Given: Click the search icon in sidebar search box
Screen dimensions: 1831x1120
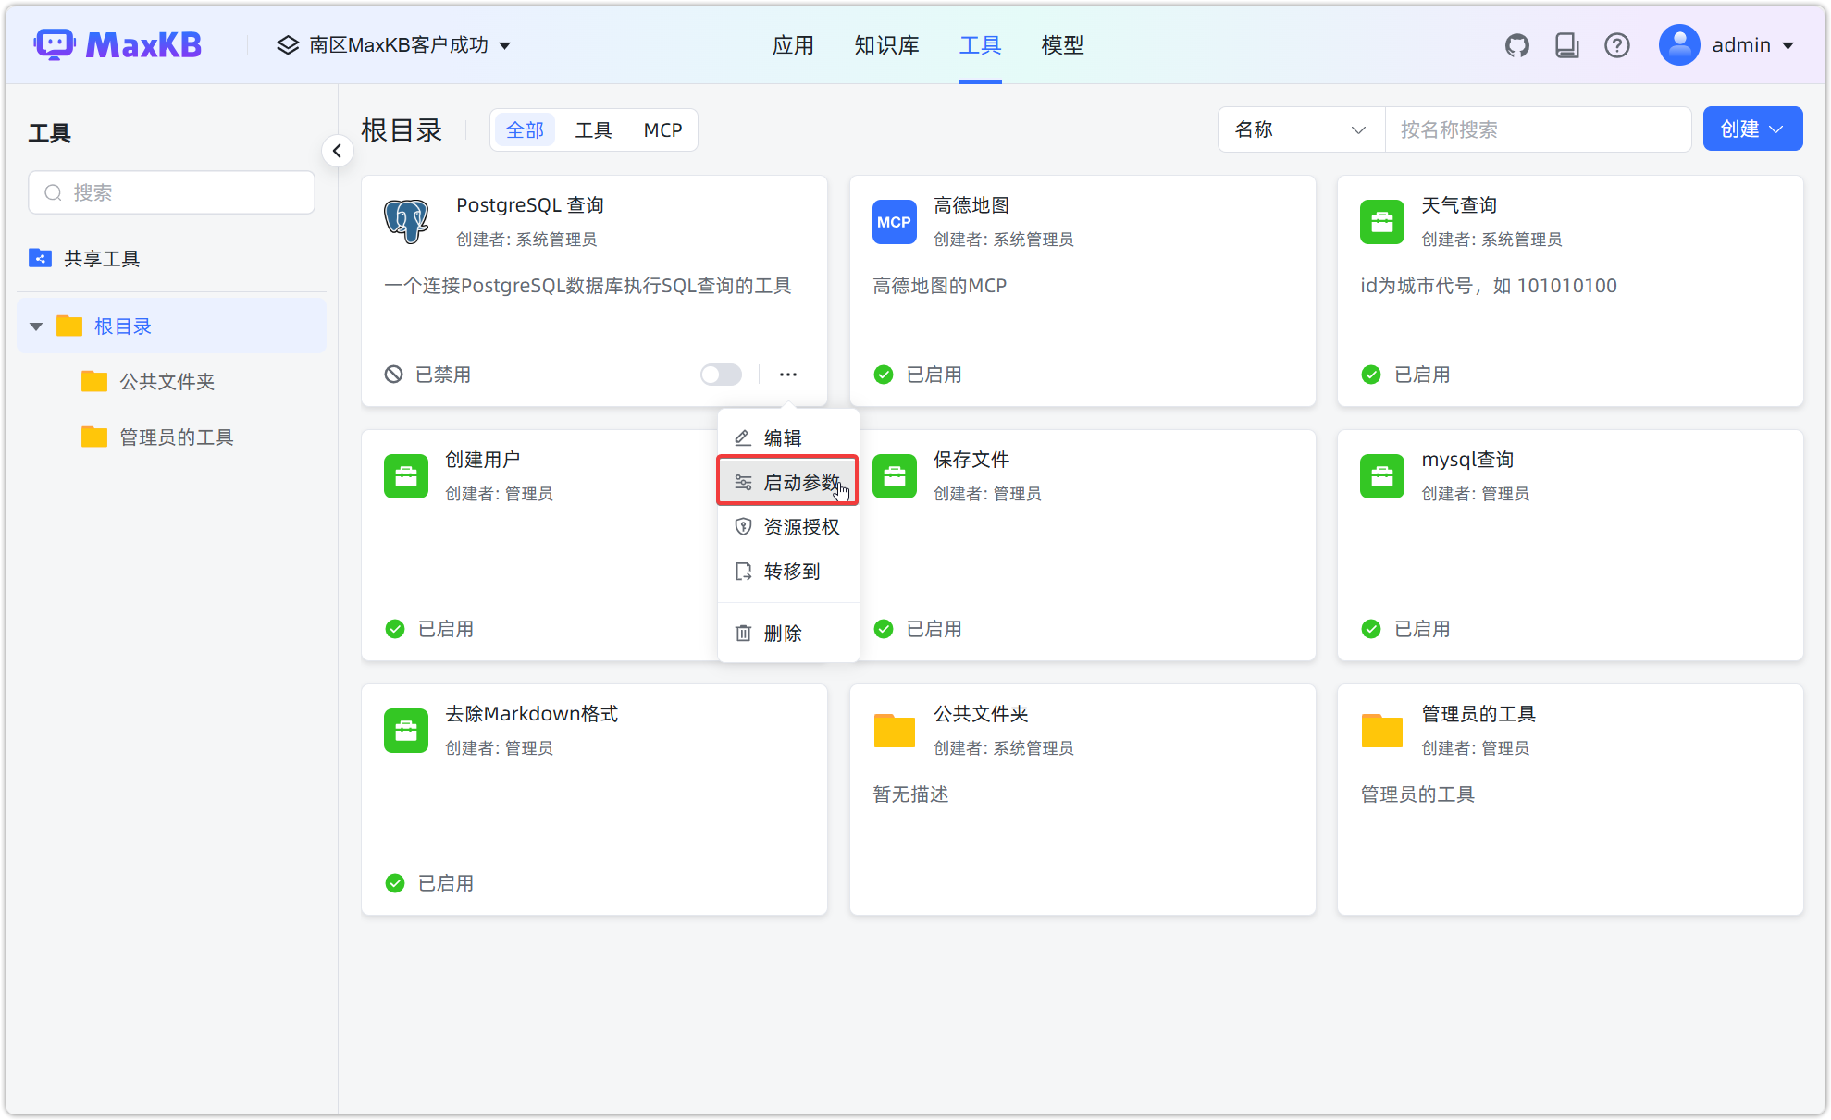Looking at the screenshot, I should coord(54,192).
